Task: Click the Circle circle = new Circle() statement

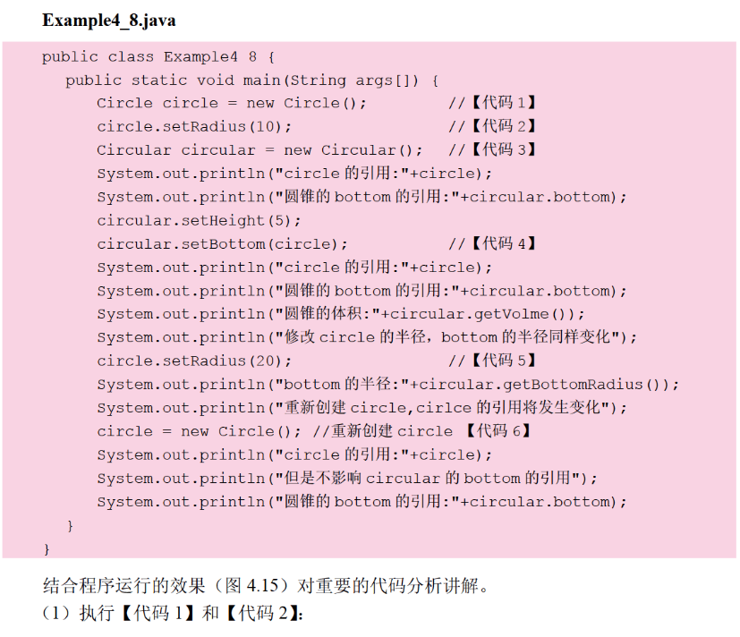Action: [x=232, y=103]
